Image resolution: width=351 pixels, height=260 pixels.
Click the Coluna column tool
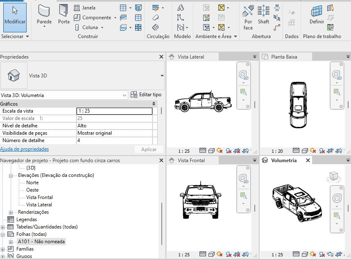point(88,27)
